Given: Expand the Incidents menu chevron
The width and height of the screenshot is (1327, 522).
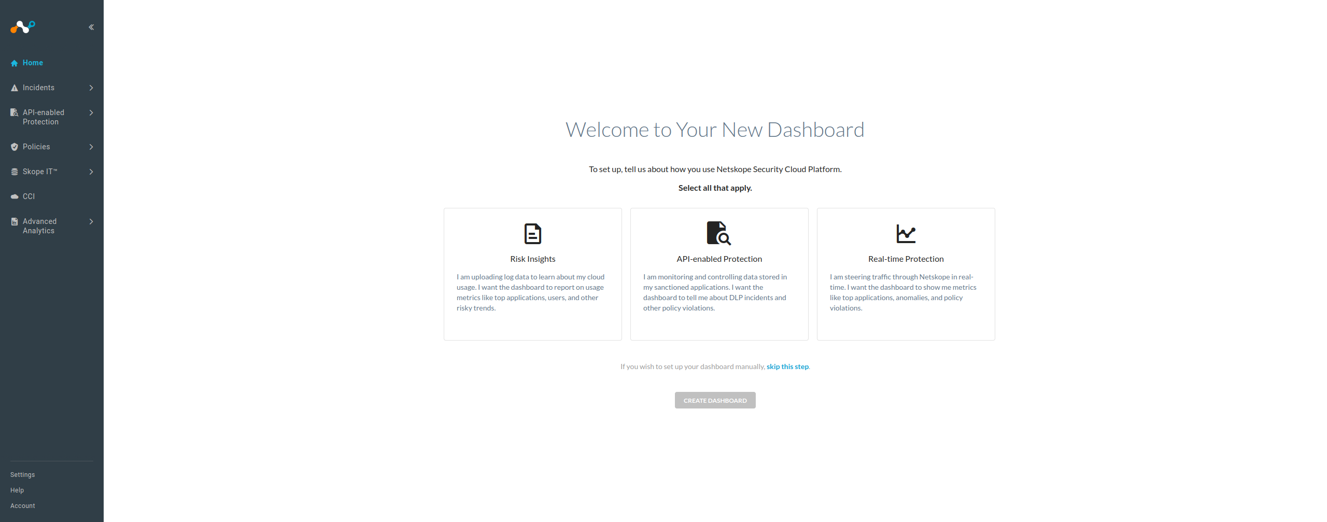Looking at the screenshot, I should (91, 88).
